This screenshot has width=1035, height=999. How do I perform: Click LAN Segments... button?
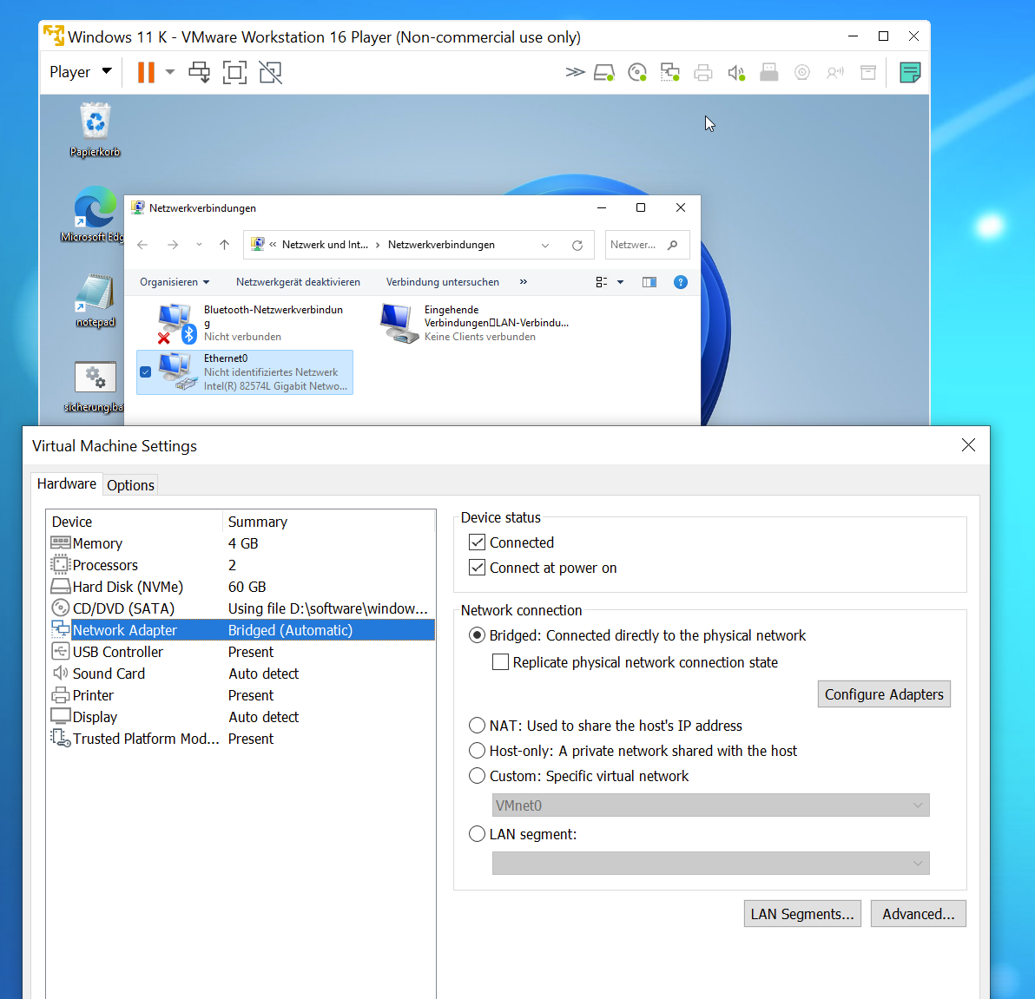coord(802,914)
